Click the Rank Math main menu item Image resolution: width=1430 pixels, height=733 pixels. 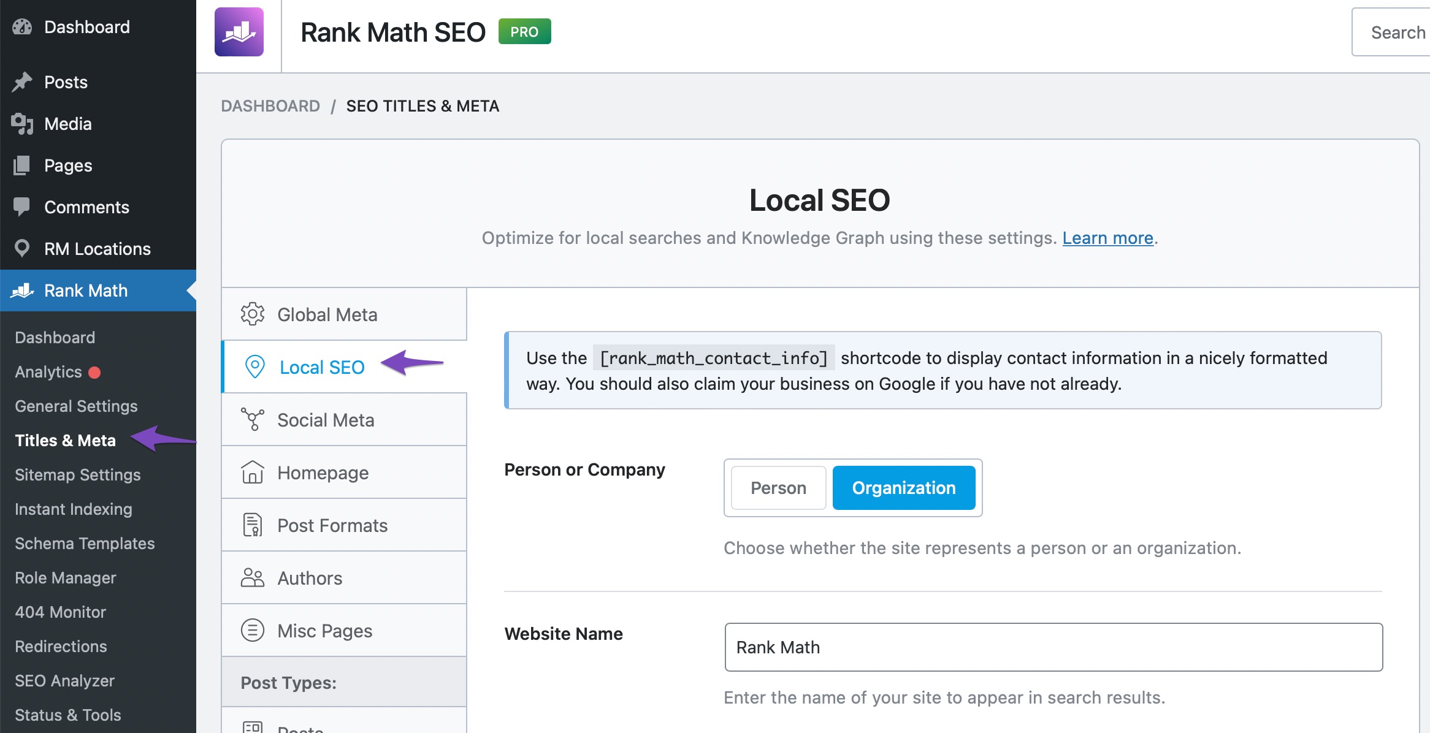point(98,291)
